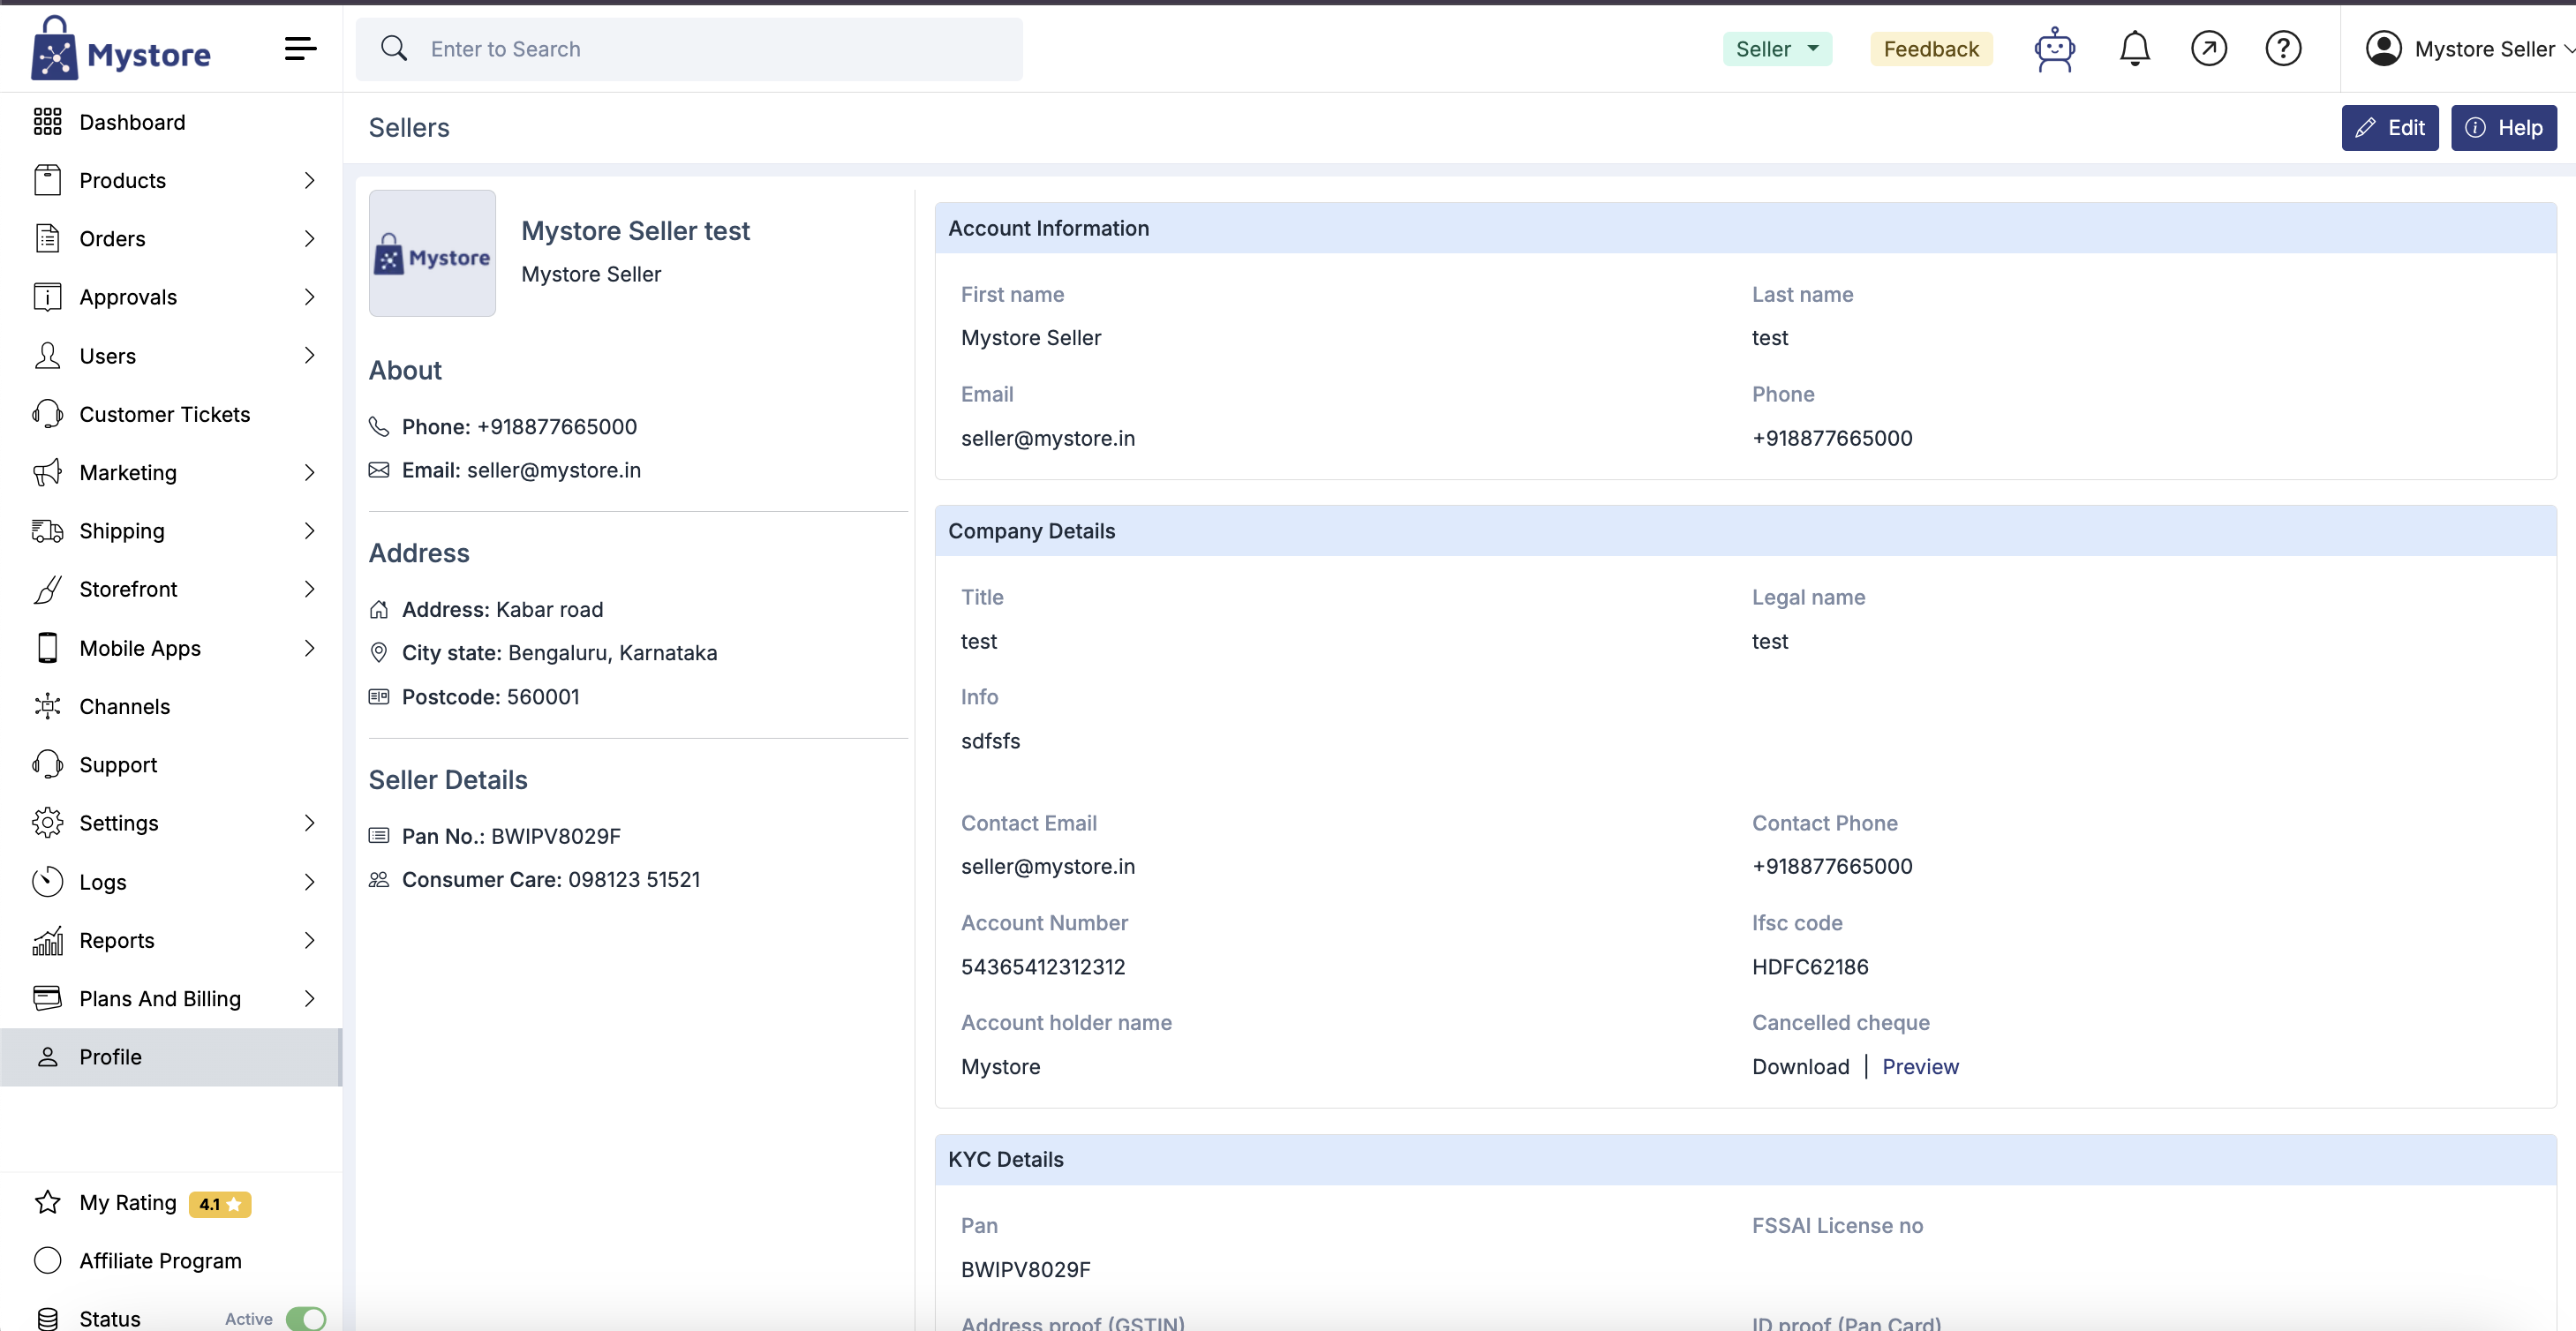This screenshot has width=2576, height=1331.
Task: Click the Settings gear icon
Action: coord(47,823)
